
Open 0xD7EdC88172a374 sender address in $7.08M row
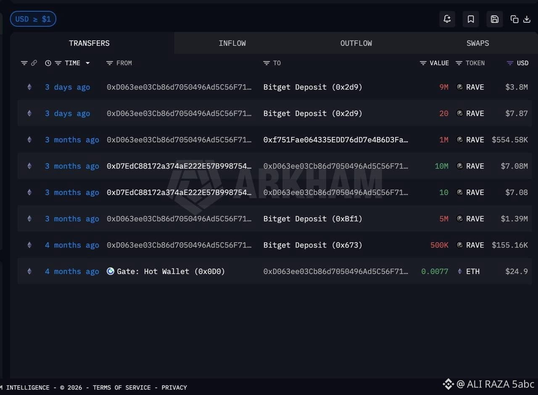pyautogui.click(x=179, y=166)
